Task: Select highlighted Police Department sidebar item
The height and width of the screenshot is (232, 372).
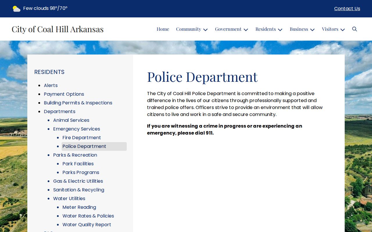Action: (94, 146)
